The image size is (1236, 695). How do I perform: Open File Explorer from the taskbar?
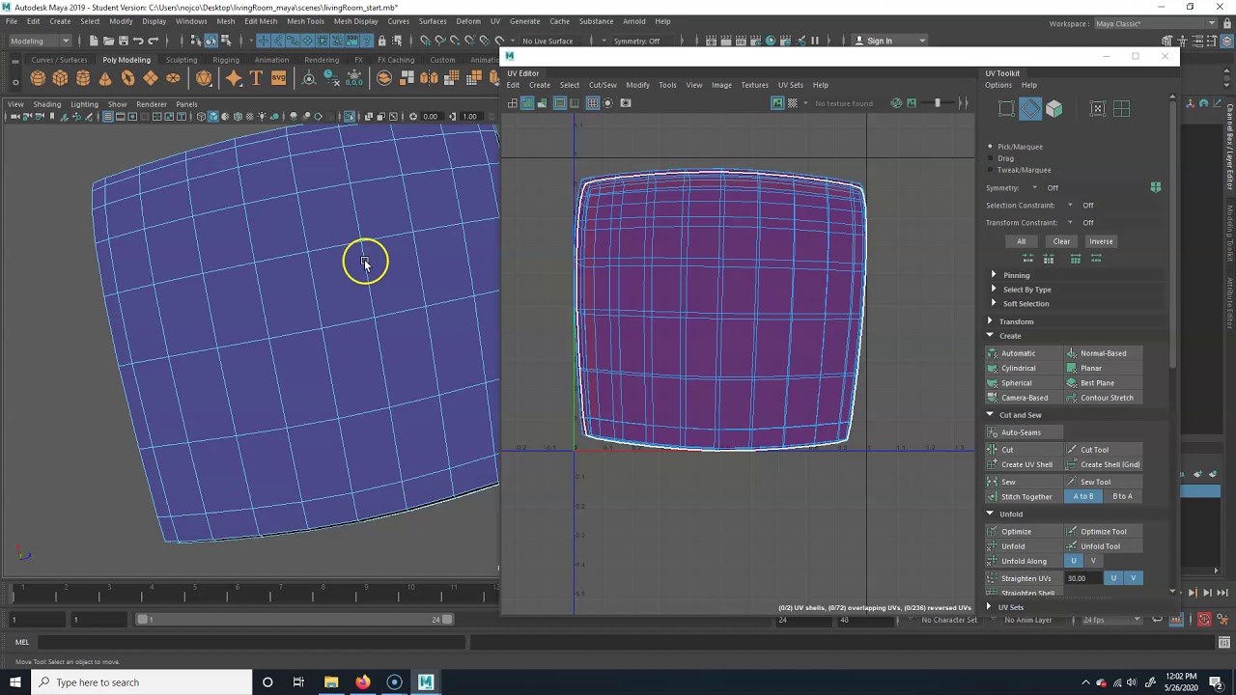tap(331, 682)
